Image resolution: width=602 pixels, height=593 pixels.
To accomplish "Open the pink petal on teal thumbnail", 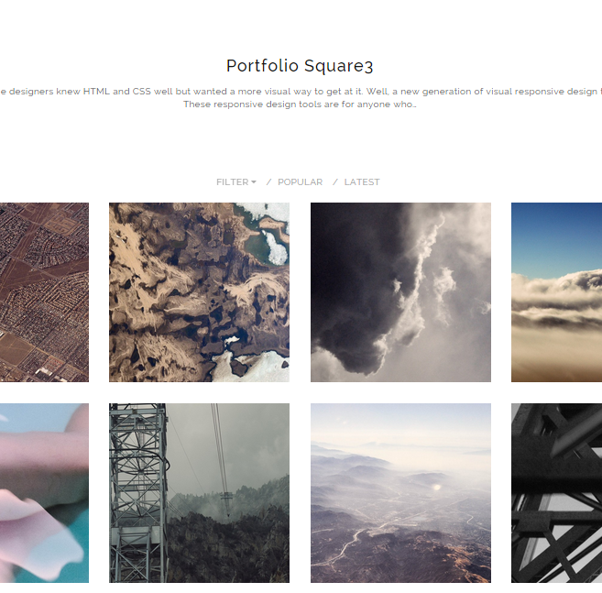I will [x=44, y=493].
